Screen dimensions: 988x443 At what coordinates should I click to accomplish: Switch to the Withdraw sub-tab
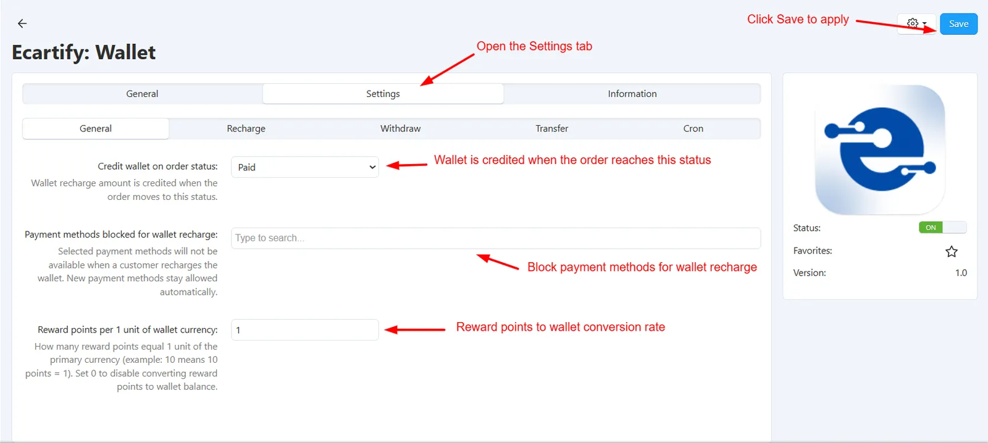pos(400,128)
